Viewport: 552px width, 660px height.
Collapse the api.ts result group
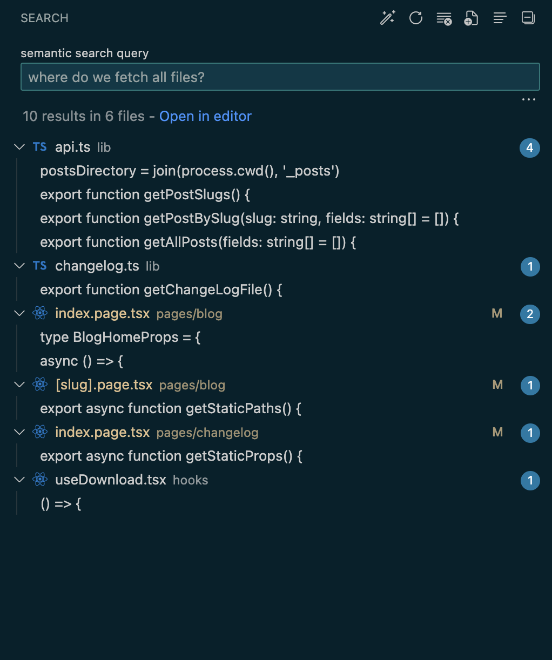point(20,147)
